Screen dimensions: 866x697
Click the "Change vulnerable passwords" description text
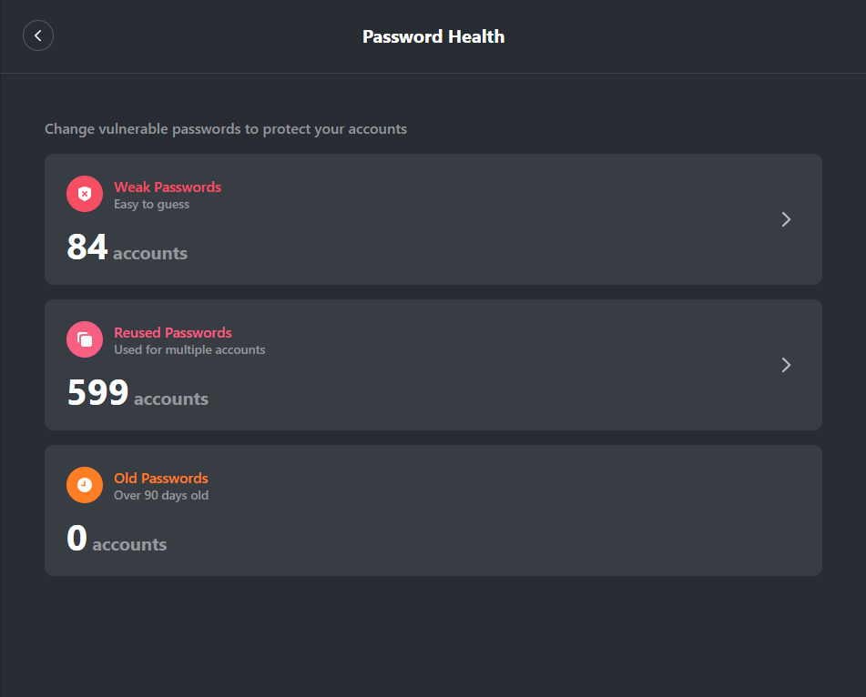tap(226, 129)
